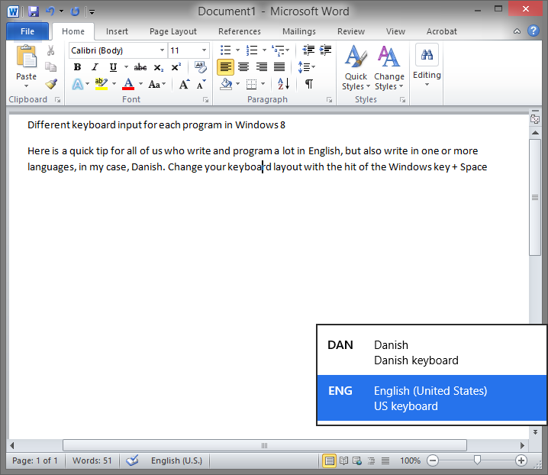Click the Undo icon in title bar
The image size is (548, 475).
pos(50,11)
